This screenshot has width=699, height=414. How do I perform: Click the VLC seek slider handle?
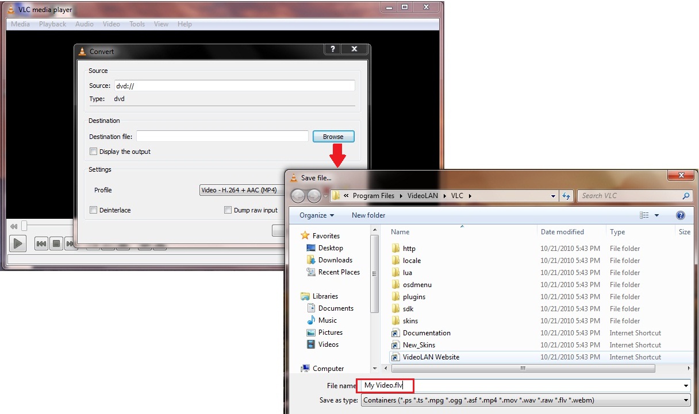point(24,226)
